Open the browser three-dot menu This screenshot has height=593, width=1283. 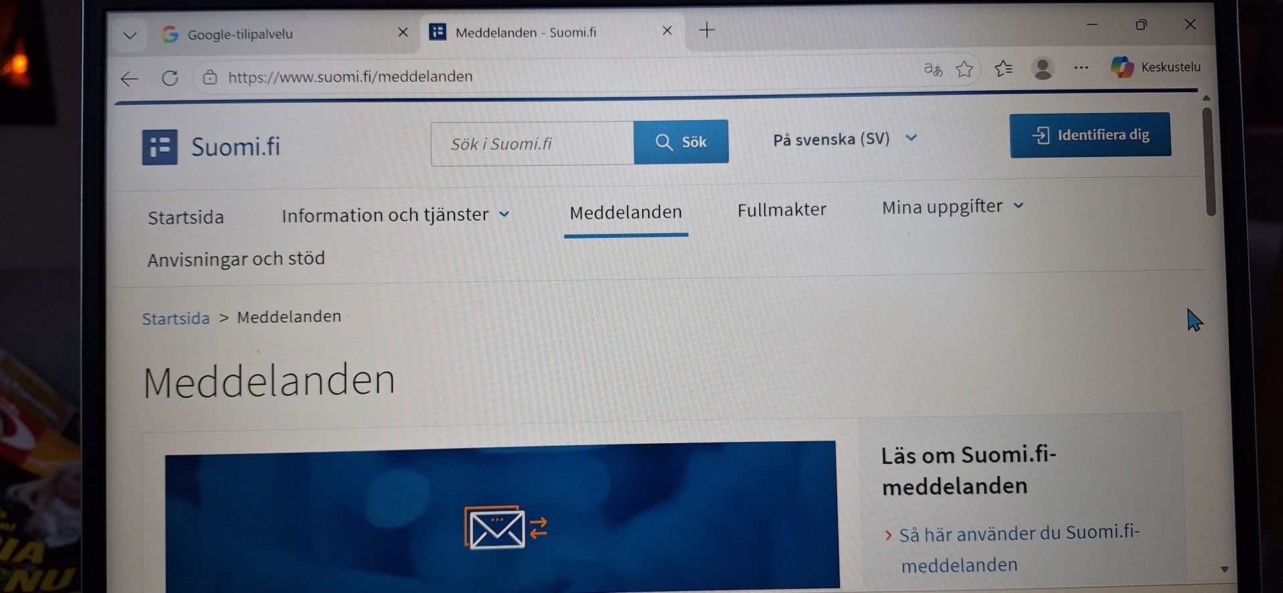(x=1081, y=68)
